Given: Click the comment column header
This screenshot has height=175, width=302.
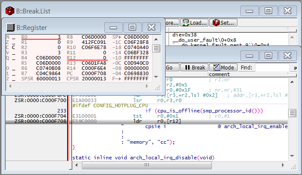Looking at the screenshot, I should pos(219,75).
